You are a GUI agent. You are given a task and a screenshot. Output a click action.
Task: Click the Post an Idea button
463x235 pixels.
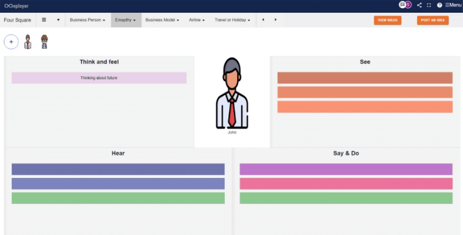[x=433, y=20]
